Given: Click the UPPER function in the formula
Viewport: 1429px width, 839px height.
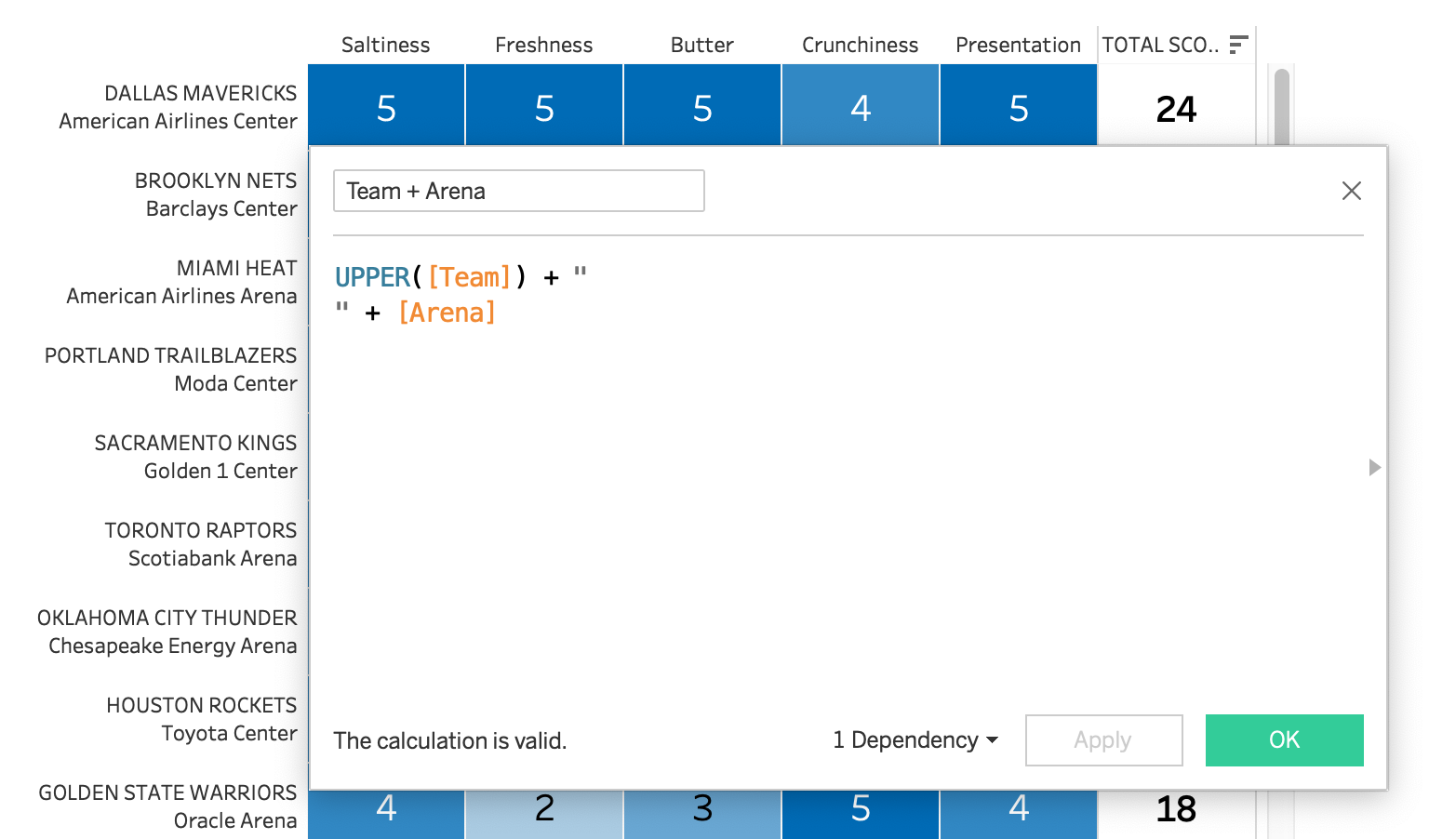Looking at the screenshot, I should pos(372,277).
